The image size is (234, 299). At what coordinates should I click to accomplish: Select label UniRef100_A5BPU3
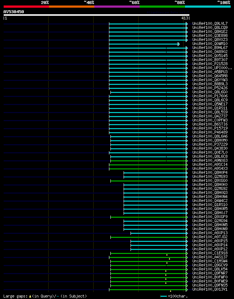pos(210,72)
